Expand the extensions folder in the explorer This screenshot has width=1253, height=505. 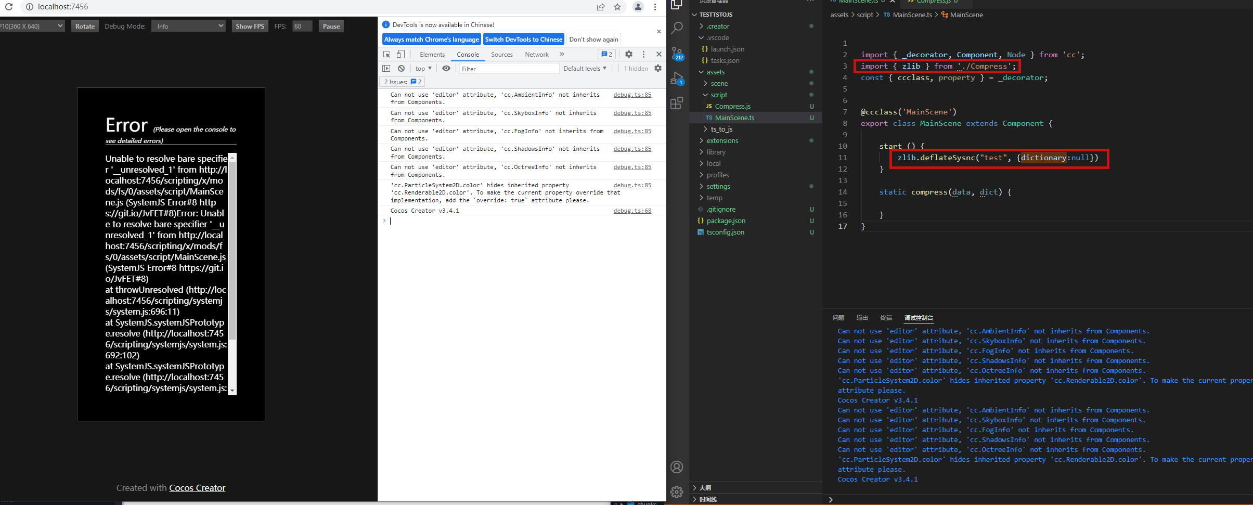tap(722, 140)
